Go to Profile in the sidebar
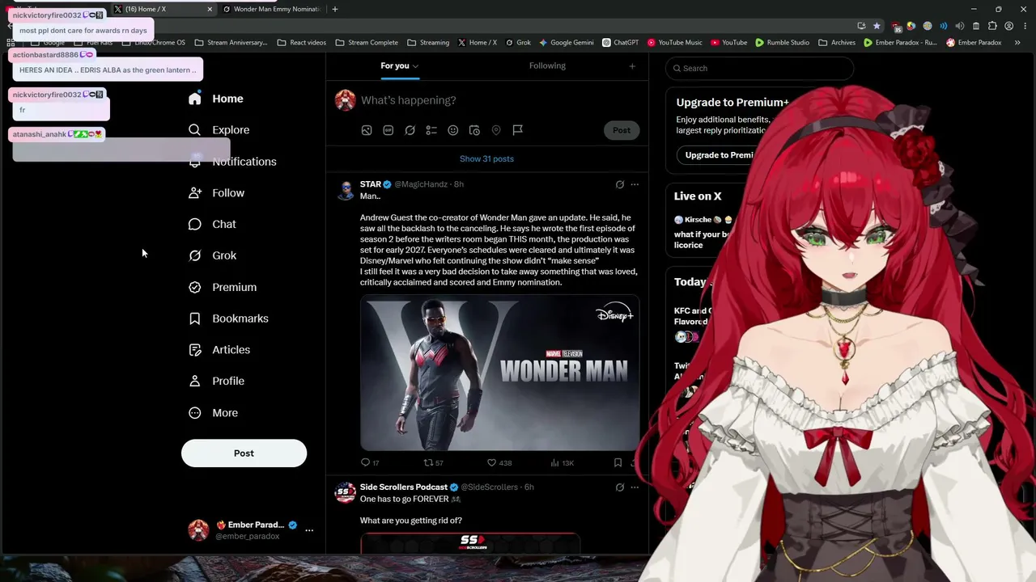This screenshot has width=1036, height=582. coord(216,381)
